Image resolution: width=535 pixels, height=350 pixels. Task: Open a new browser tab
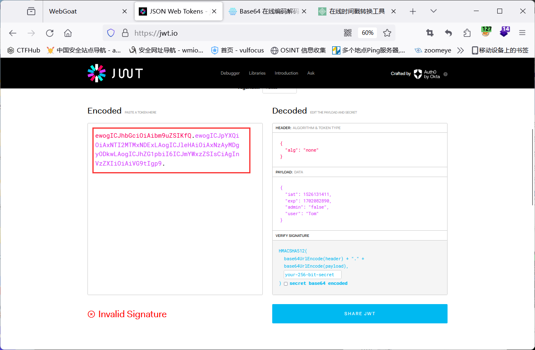coord(413,11)
